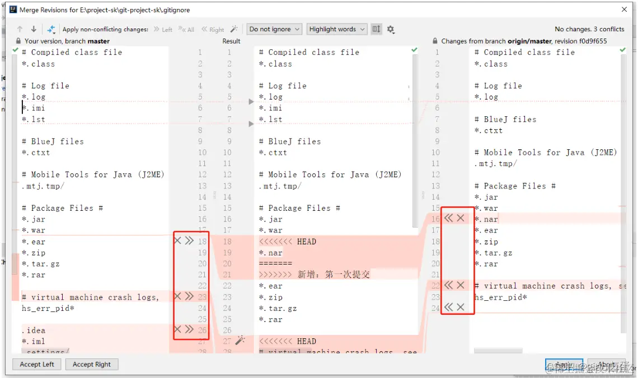
Task: Open the diff settings gear menu
Action: 391,29
